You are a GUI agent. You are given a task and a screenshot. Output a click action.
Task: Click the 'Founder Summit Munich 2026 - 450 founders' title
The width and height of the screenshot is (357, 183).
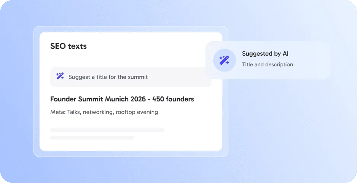tap(122, 99)
